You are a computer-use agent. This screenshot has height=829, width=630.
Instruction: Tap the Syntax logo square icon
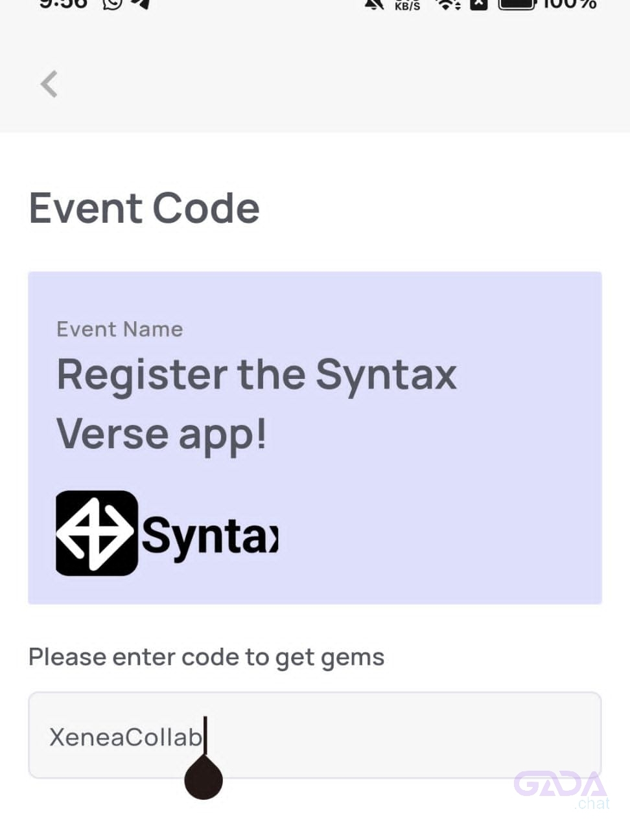click(x=97, y=533)
